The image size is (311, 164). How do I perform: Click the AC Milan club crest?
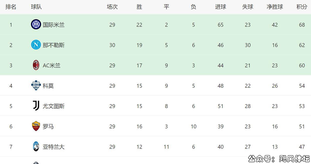coord(36,65)
